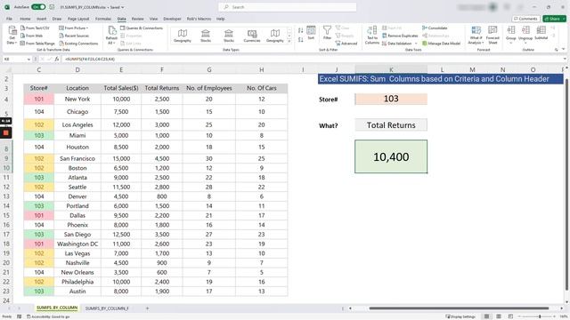Viewport: 570px width, 320px height.
Task: Click the Group outline button
Action: pos(510,35)
